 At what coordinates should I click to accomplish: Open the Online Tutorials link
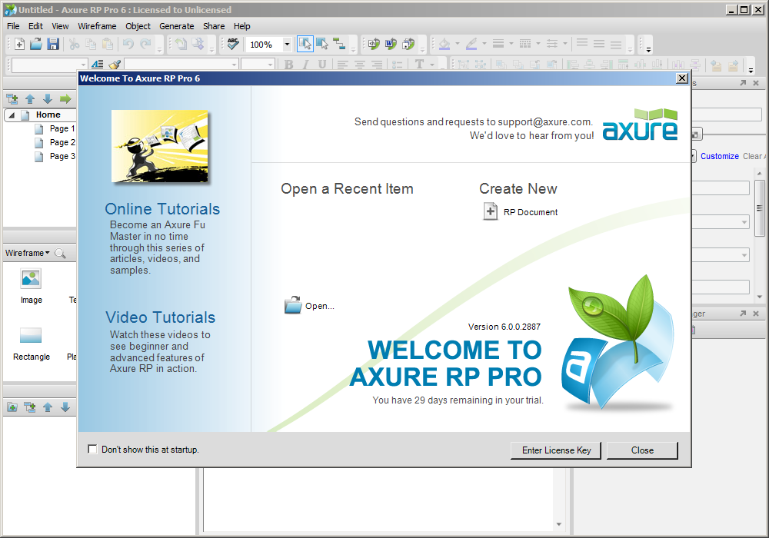click(x=162, y=209)
